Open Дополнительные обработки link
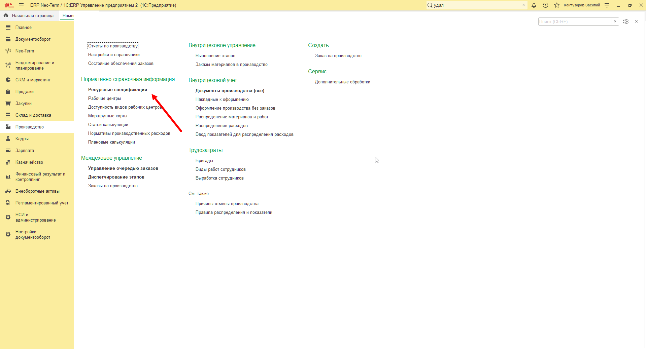 [x=343, y=82]
